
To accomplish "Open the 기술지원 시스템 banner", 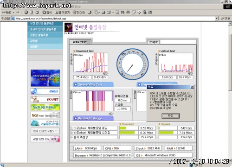I will (45, 123).
